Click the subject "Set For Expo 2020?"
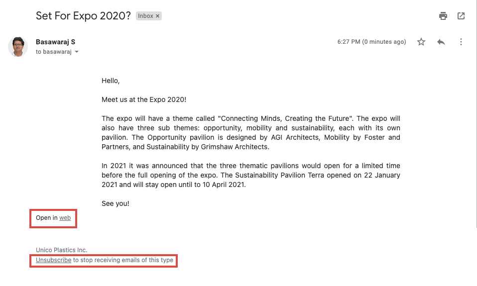The height and width of the screenshot is (286, 477). click(83, 15)
